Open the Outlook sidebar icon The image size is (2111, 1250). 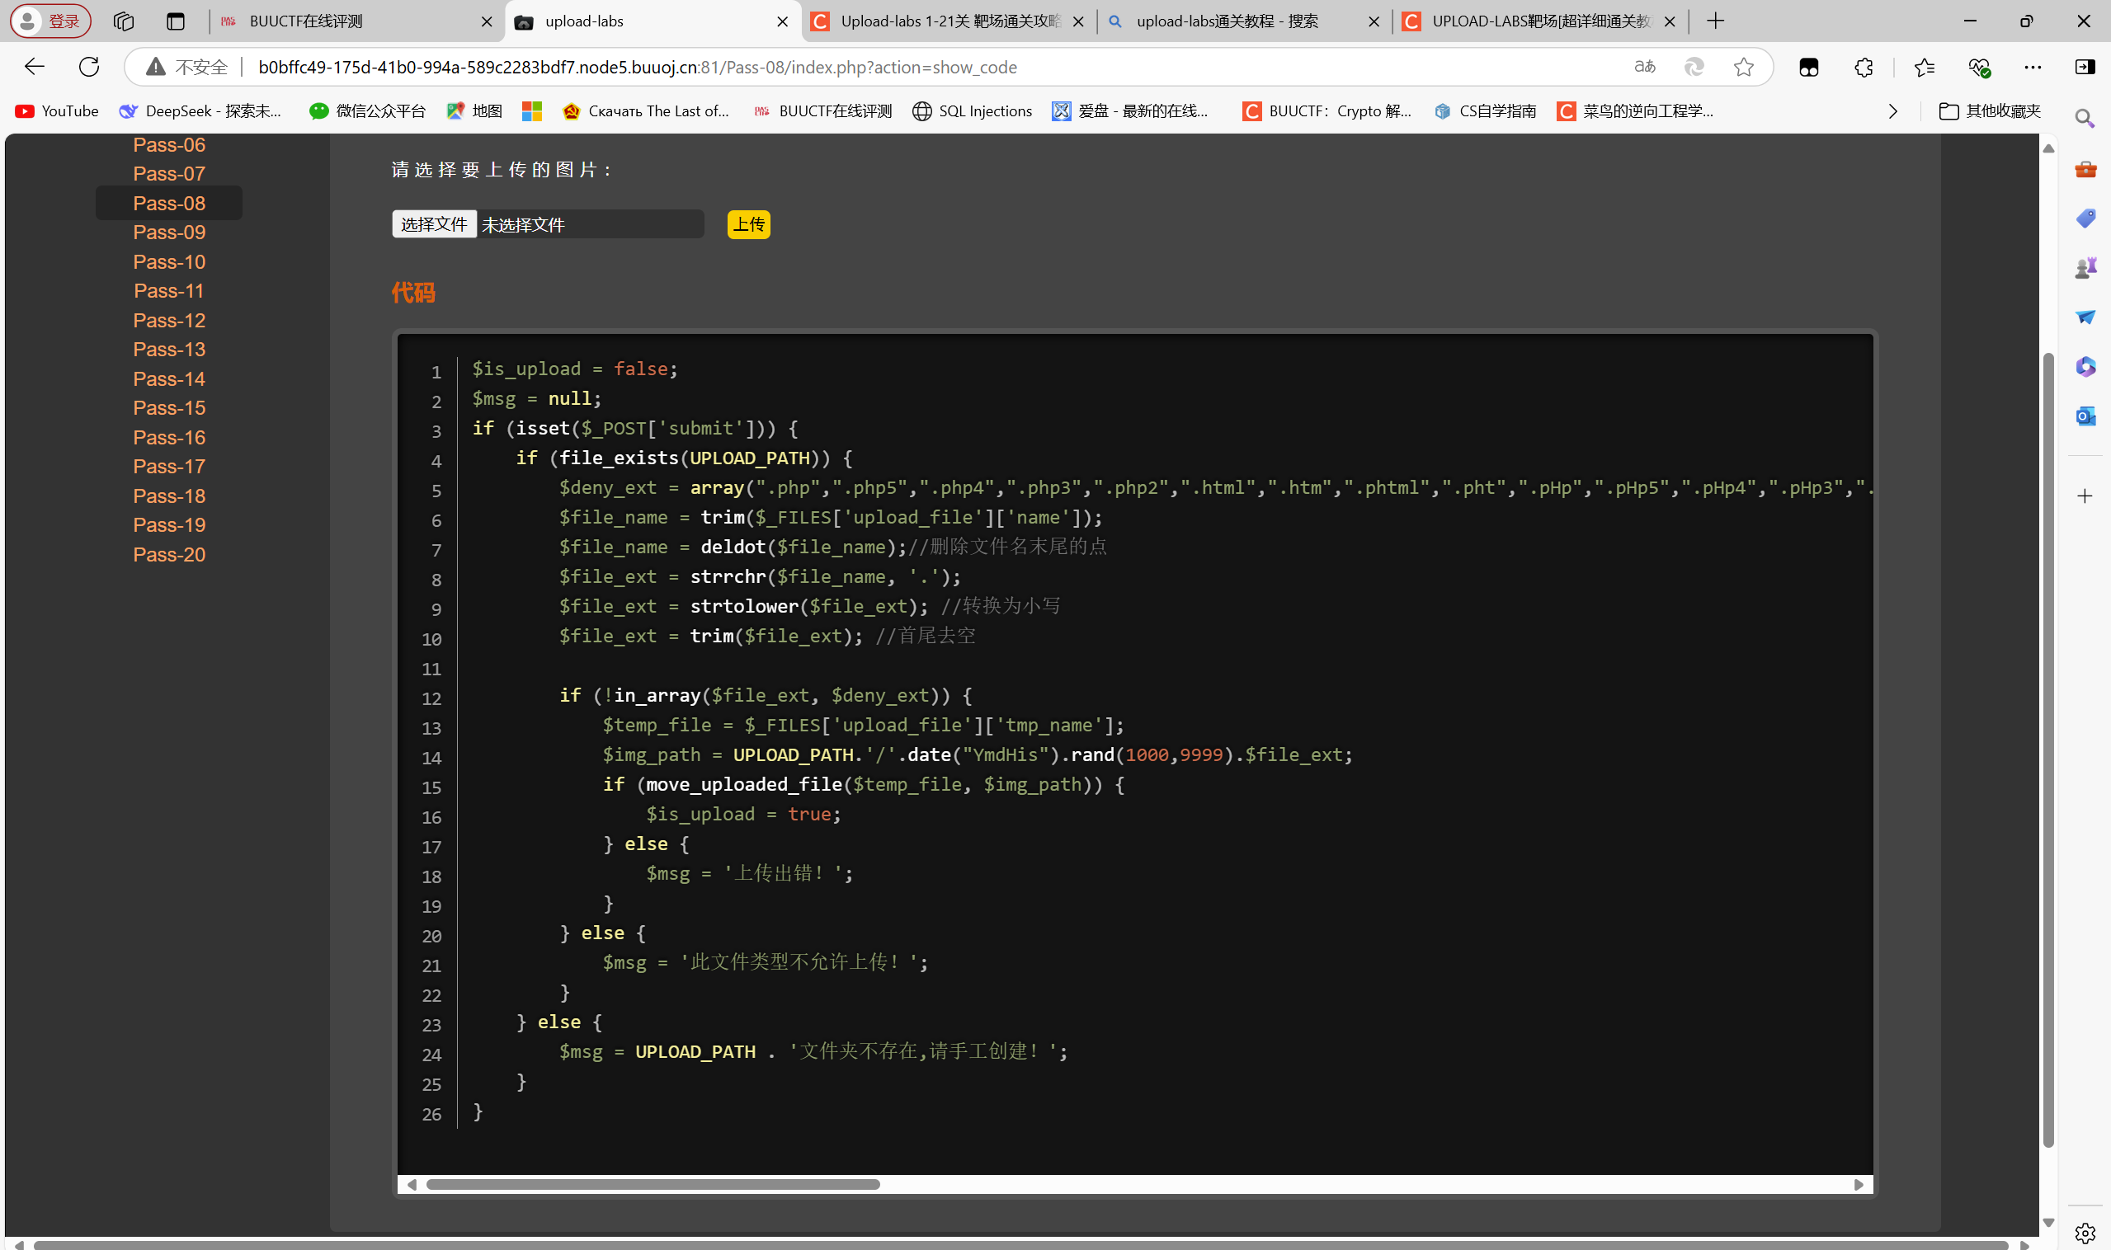(2085, 416)
